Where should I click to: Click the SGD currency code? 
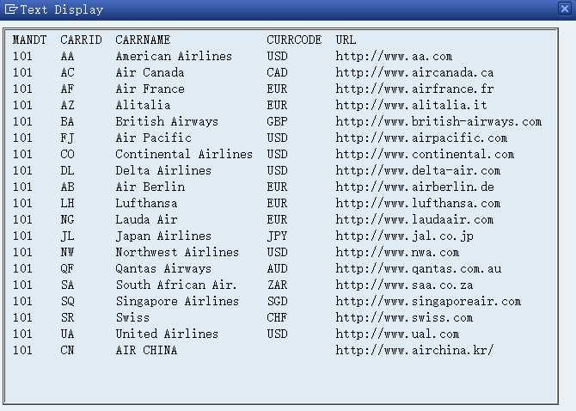[x=277, y=301]
